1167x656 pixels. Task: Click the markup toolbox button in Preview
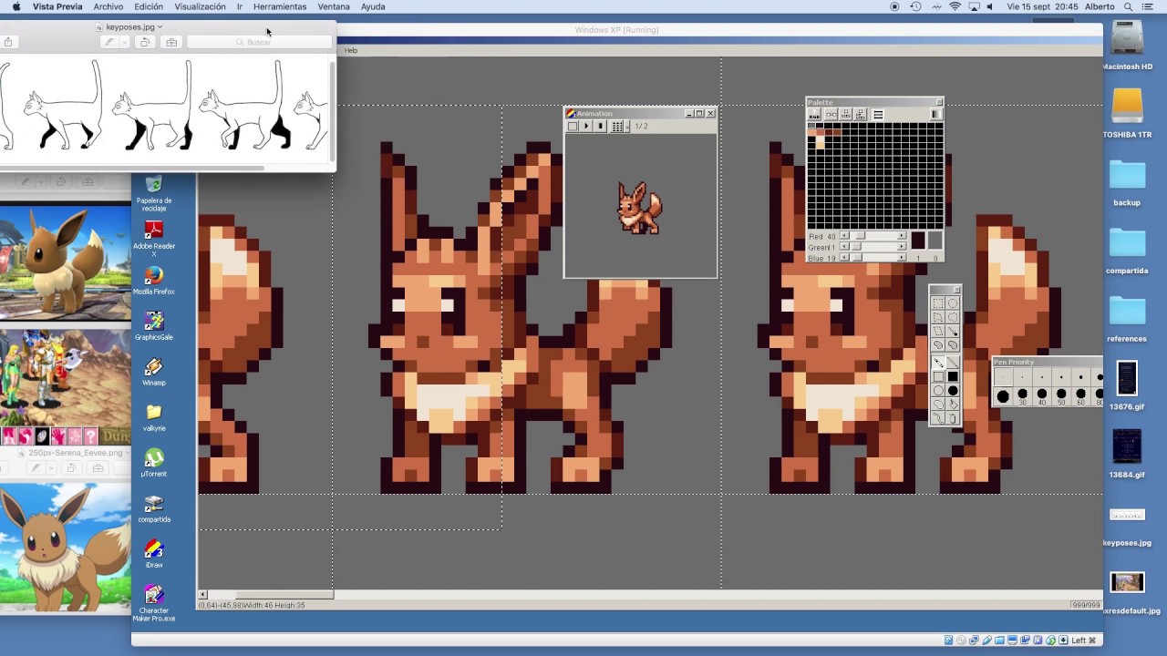(171, 43)
